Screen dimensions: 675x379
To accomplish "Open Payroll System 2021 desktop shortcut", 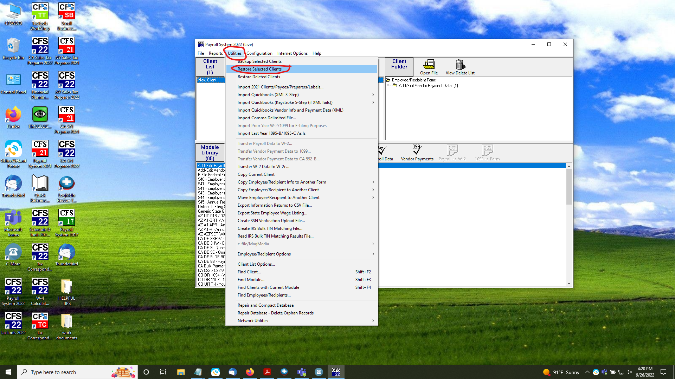I will pyautogui.click(x=40, y=154).
